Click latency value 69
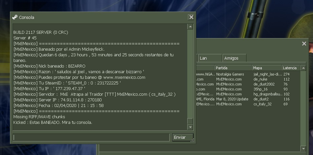This screenshot has height=155, width=313. [285, 104]
